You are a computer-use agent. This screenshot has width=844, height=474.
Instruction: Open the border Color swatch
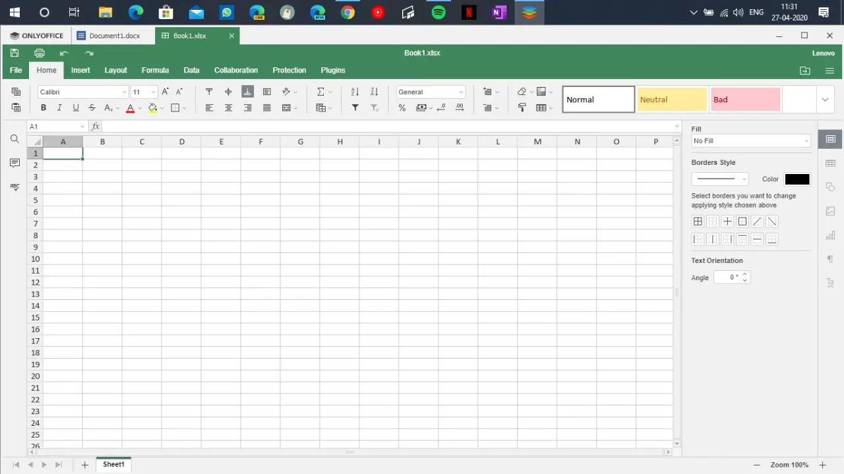pos(797,179)
